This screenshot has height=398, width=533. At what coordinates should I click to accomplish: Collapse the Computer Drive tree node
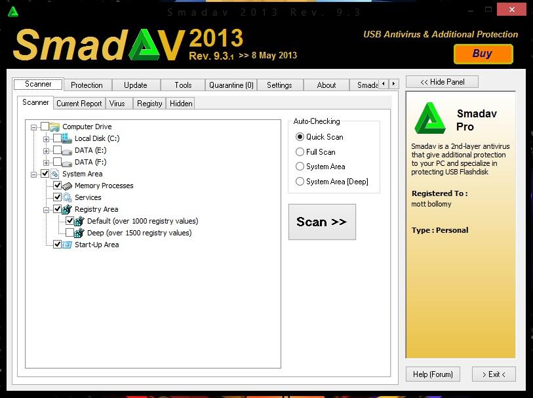[x=33, y=127]
